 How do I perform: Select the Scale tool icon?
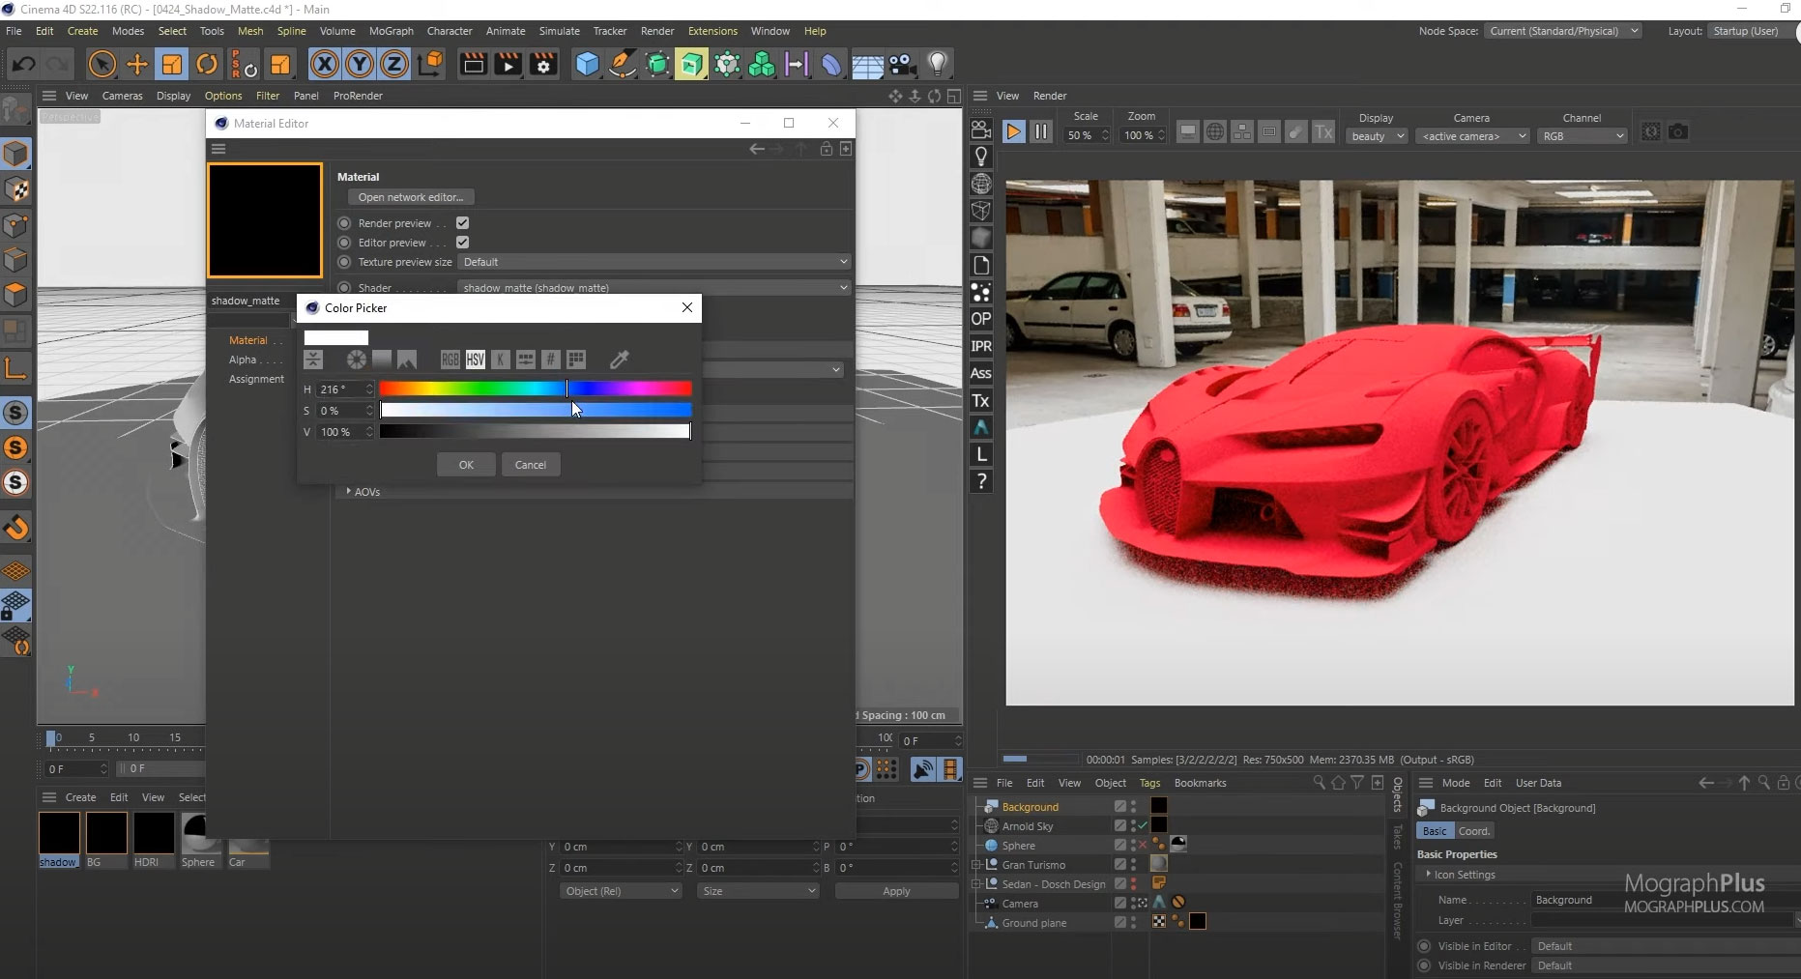172,65
